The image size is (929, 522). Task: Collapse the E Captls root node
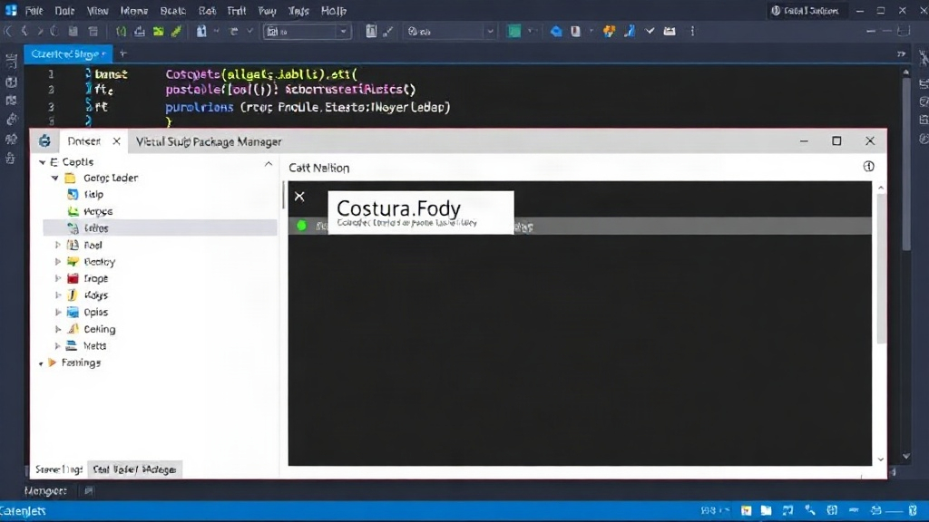42,161
